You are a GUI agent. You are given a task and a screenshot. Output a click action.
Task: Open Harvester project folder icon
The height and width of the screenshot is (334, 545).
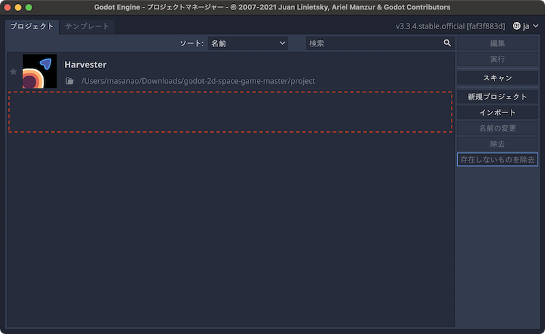coord(69,81)
